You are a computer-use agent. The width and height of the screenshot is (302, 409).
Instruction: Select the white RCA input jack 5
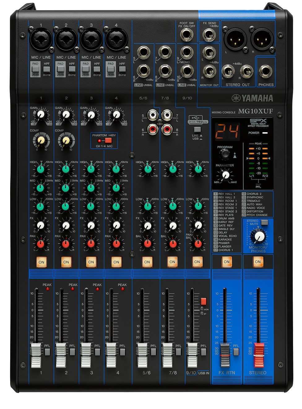(153, 115)
